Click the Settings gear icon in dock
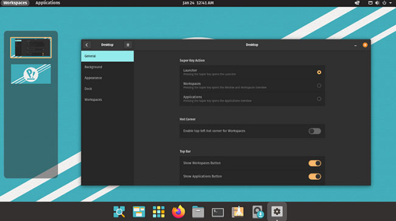 point(277,211)
